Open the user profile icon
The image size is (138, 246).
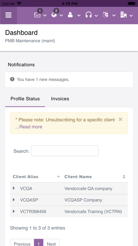(70, 15)
